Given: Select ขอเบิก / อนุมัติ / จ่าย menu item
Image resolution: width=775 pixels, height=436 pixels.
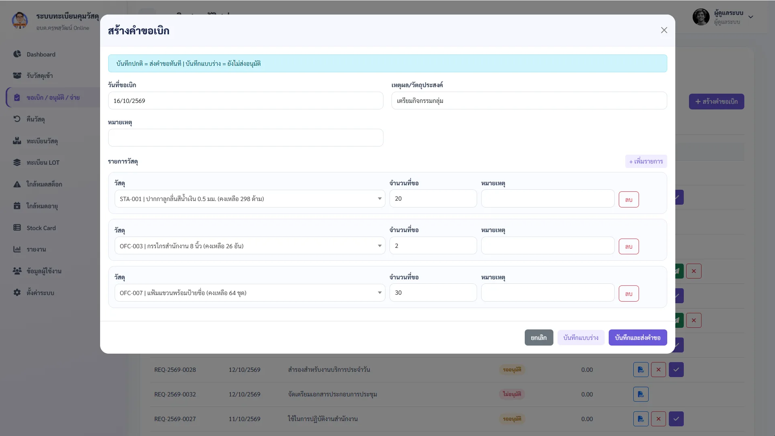Looking at the screenshot, I should (53, 97).
